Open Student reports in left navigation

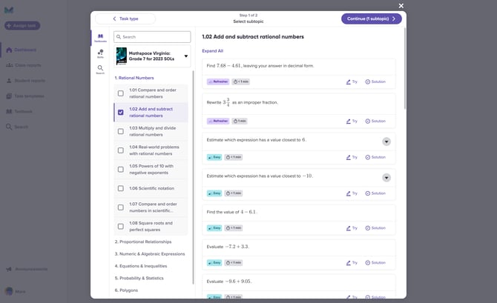(x=26, y=81)
